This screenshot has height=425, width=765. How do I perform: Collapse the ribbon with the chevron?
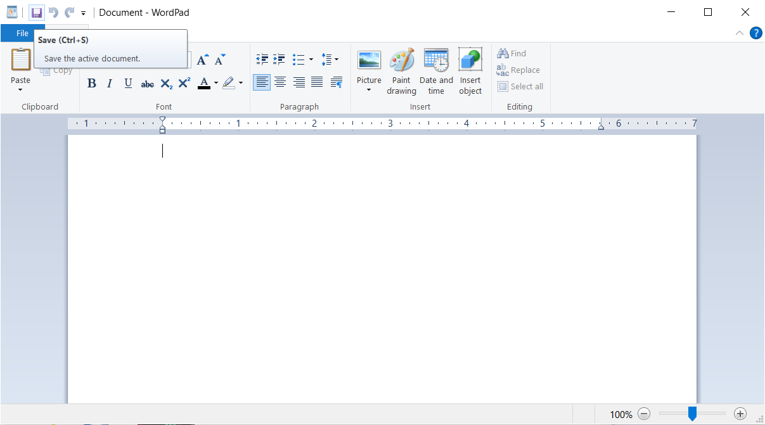click(x=739, y=34)
